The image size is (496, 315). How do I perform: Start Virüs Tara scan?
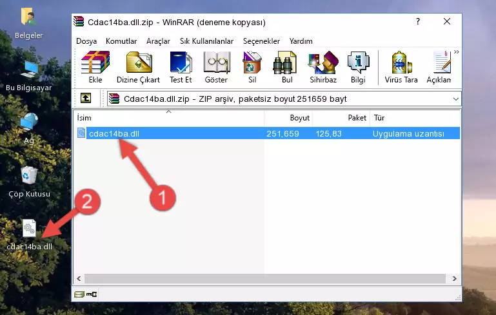(401, 67)
